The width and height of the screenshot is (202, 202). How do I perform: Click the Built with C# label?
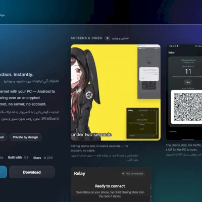[x=18, y=158]
